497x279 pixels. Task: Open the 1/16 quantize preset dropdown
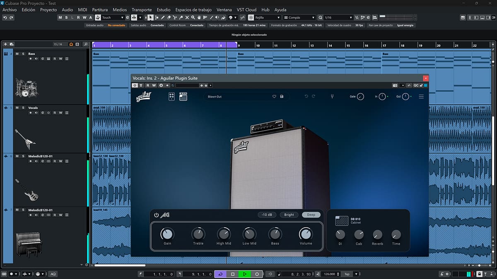click(x=338, y=17)
